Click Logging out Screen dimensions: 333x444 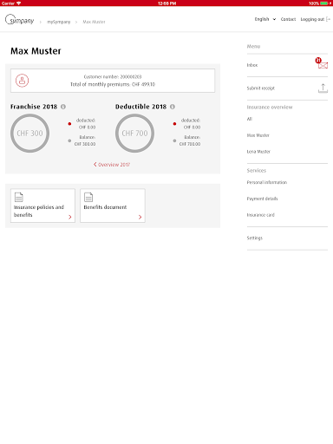[312, 19]
